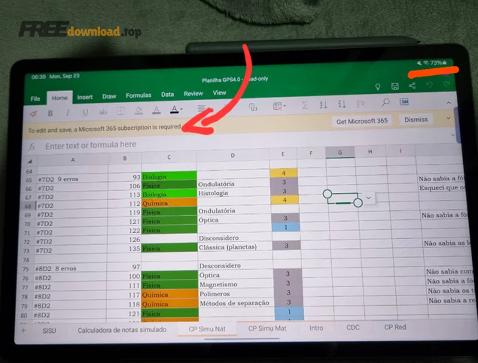
Task: Click cell '#8D2 8 erros'
Action: pos(71,269)
